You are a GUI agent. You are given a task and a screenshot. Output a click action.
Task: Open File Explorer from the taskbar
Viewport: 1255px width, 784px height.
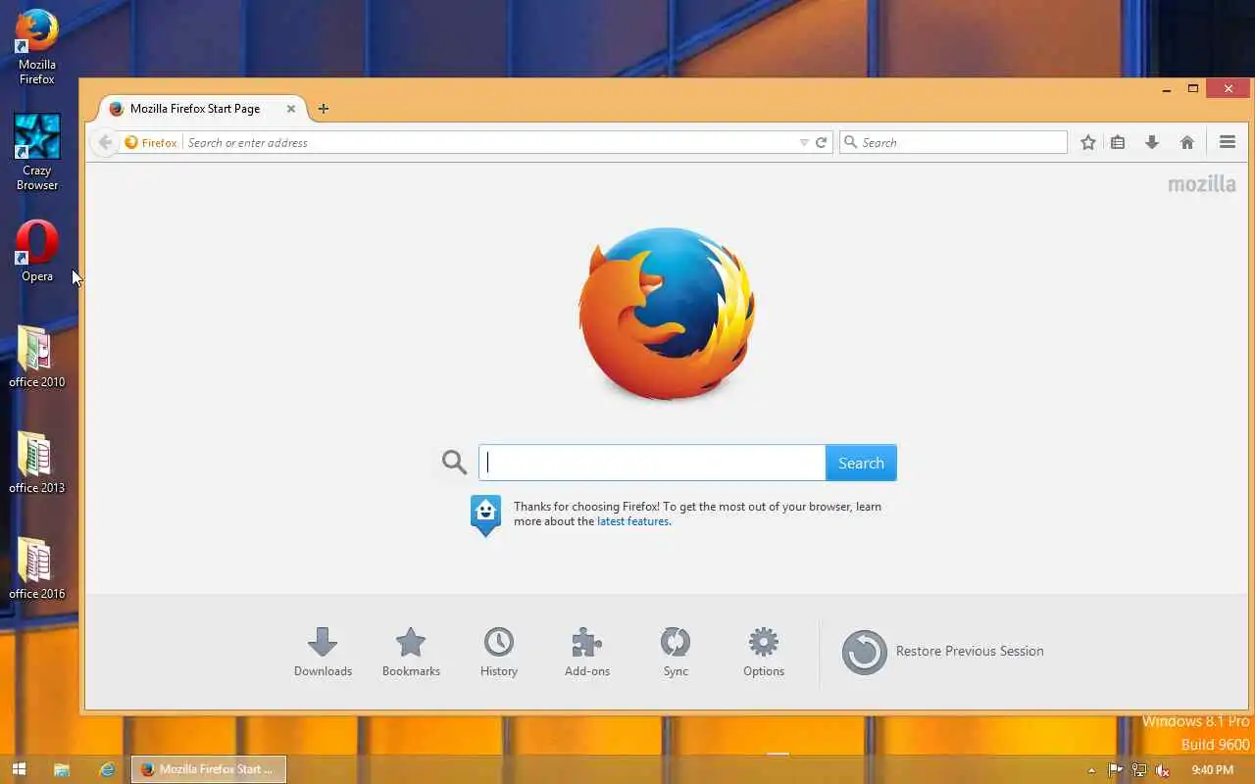click(x=62, y=769)
